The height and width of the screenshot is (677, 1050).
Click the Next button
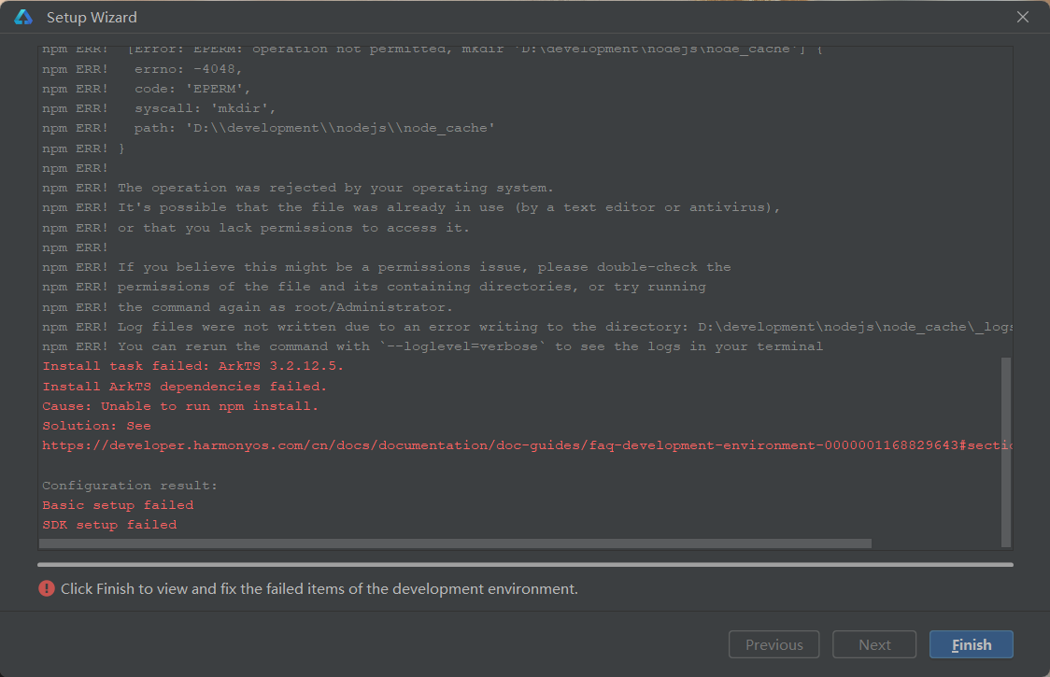point(874,644)
